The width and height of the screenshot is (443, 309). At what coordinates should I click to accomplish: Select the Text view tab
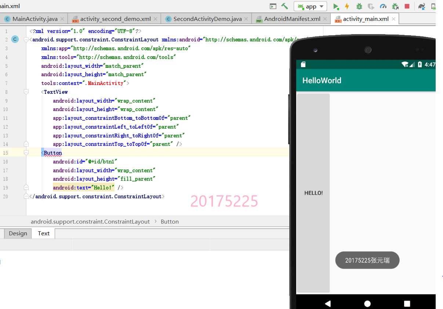tap(43, 233)
